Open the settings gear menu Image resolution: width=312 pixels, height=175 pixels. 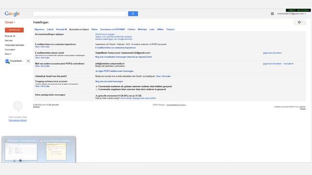click(300, 22)
